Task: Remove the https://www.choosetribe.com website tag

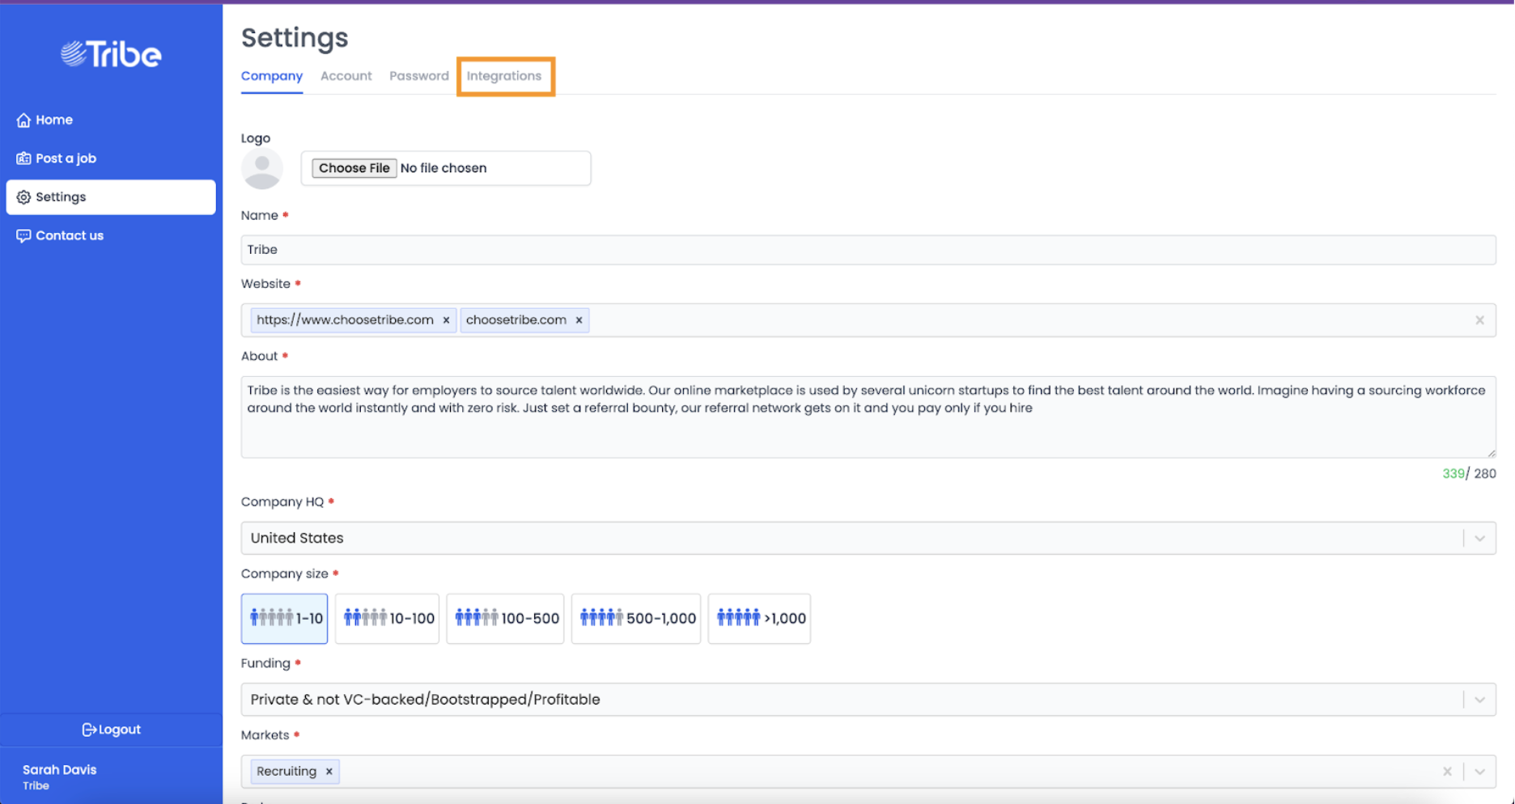Action: (x=446, y=320)
